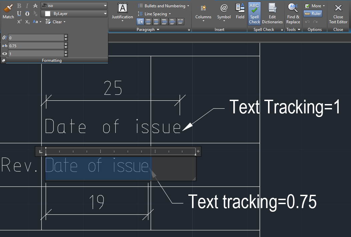Image resolution: width=351 pixels, height=237 pixels.
Task: Toggle Underline formatting
Action: (19, 14)
